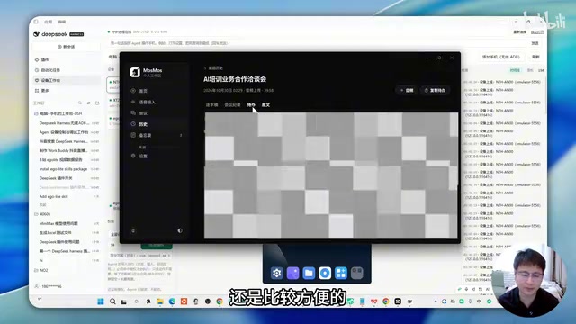The height and width of the screenshot is (324, 576).
Task: Click the button left of 复制待办
Action: (407, 90)
